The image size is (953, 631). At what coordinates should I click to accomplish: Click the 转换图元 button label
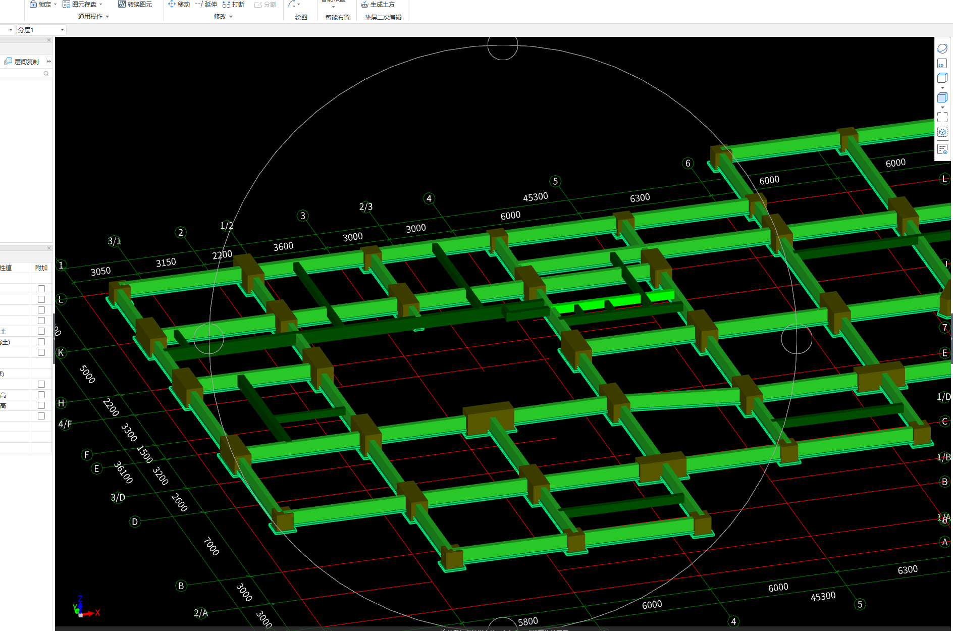(x=140, y=4)
